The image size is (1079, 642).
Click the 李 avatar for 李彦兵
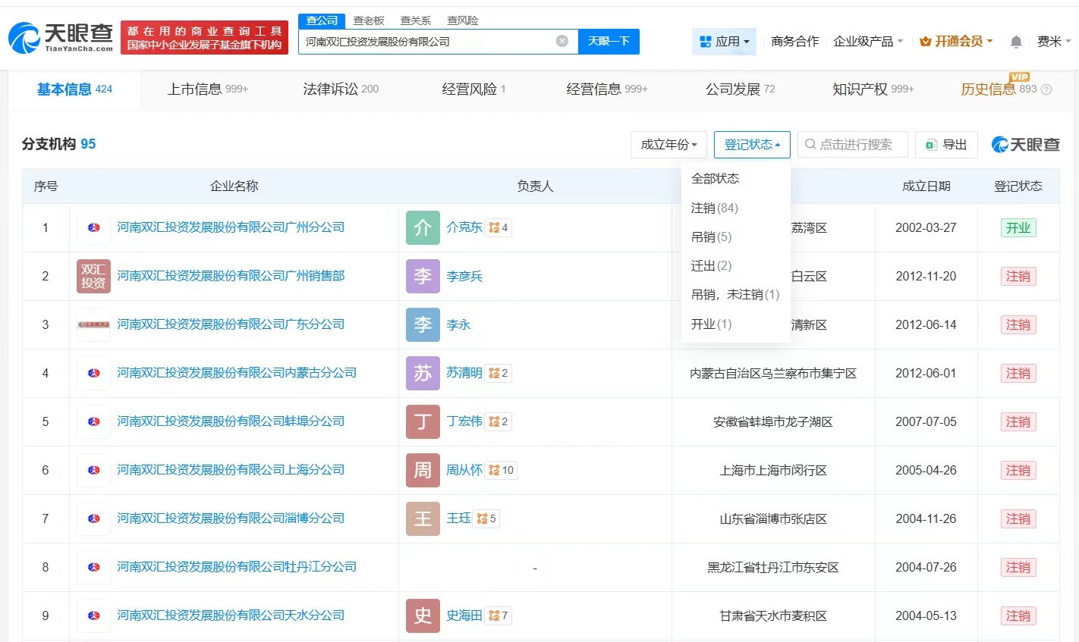(423, 276)
